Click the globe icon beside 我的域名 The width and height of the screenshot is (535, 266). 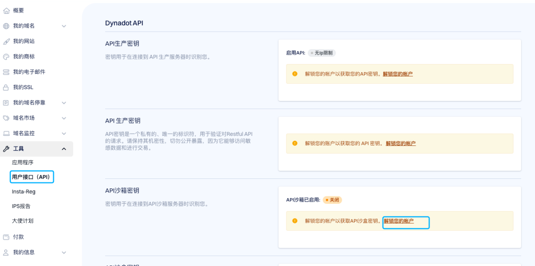6,26
